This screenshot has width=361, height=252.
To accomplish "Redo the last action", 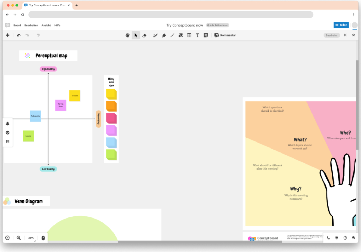I will click(27, 35).
